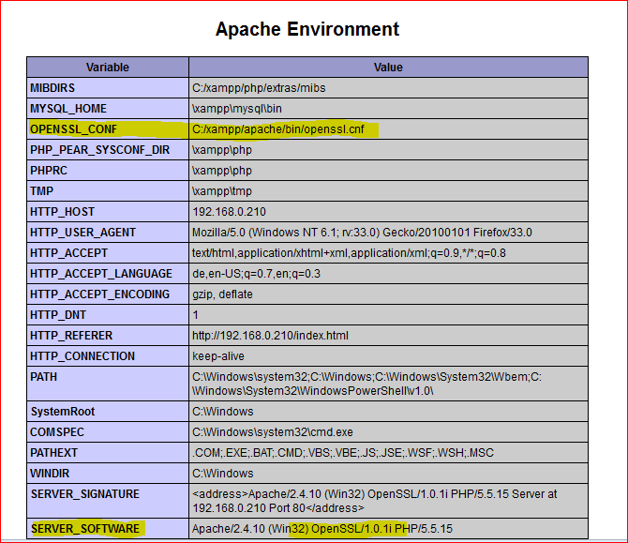The width and height of the screenshot is (628, 543).
Task: Click the C:\Windows\system32\cmd.exe value
Action: click(x=273, y=432)
